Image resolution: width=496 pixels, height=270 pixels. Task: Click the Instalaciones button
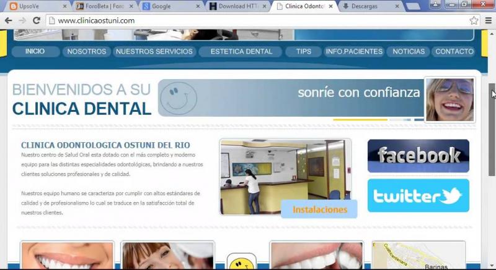[319, 209]
